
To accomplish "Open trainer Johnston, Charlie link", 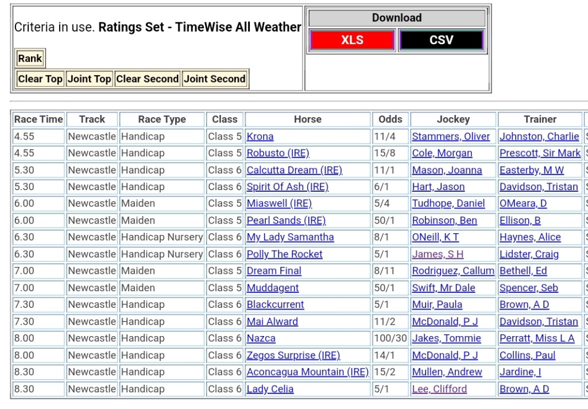I will click(539, 137).
